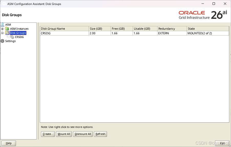Sort by Usable (GB) column header

pyautogui.click(x=145, y=29)
